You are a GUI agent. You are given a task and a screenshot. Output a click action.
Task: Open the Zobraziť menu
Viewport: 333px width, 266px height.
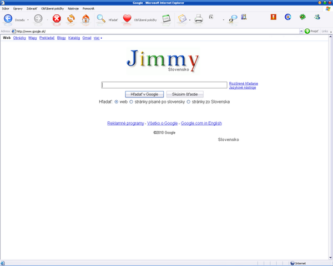click(32, 9)
